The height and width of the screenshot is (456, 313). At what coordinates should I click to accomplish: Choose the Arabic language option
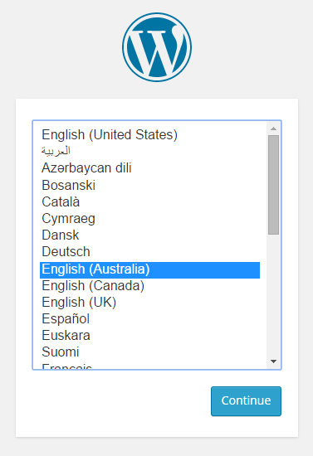coord(149,151)
